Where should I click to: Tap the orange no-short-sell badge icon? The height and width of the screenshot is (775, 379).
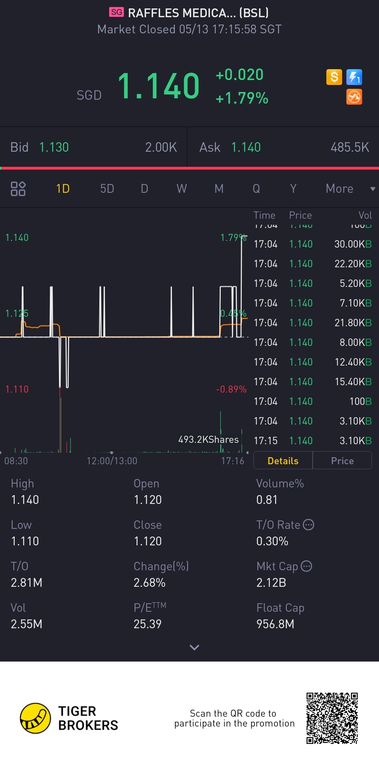pos(354,97)
